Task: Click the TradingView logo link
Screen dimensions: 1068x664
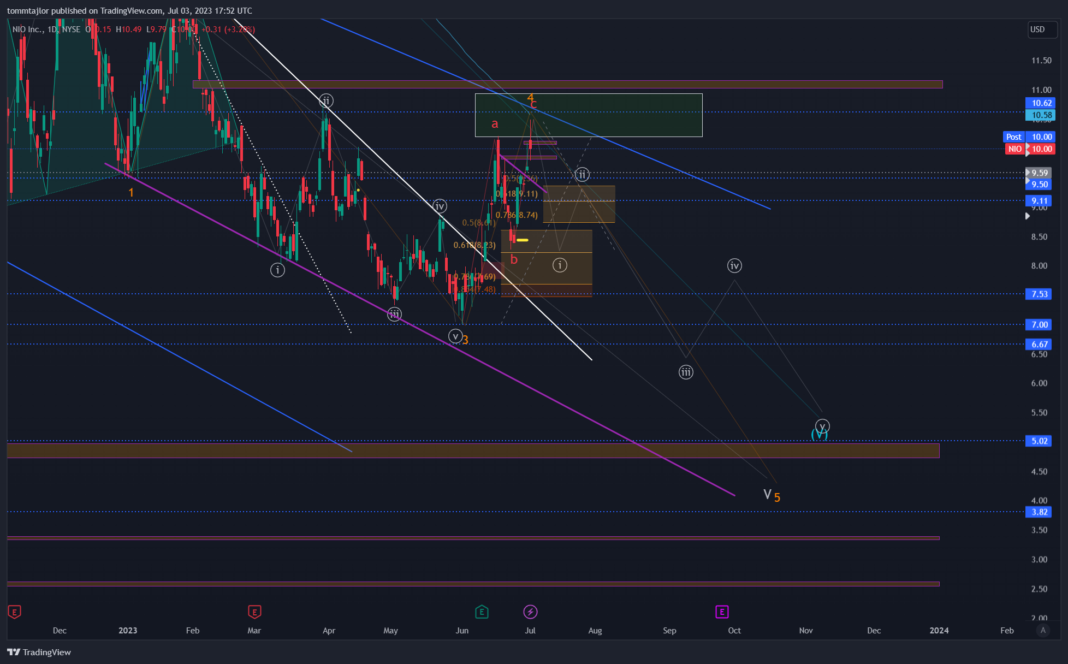Action: coord(39,652)
